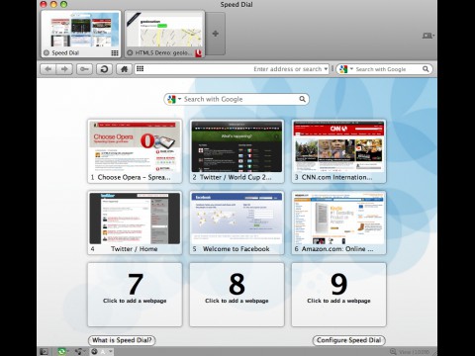Adjust the View zoom percentage control

click(x=415, y=352)
